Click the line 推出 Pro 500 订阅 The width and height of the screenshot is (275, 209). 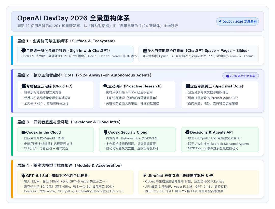183,191
